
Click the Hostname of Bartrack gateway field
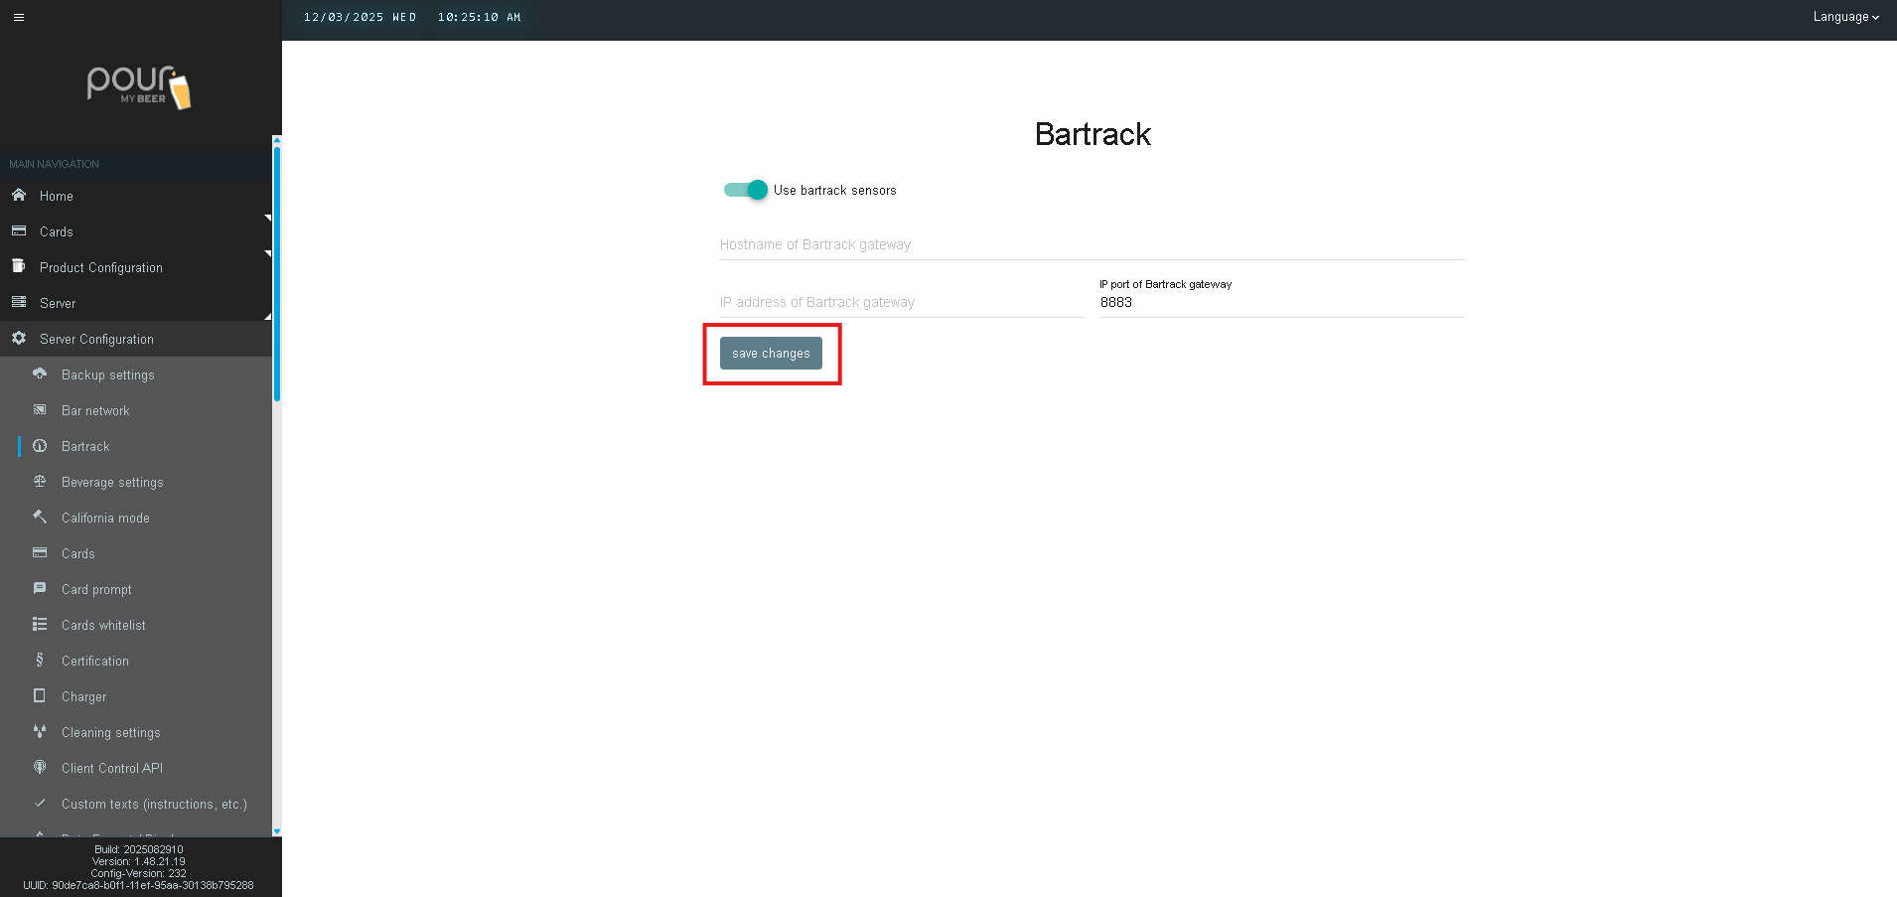(x=1092, y=244)
